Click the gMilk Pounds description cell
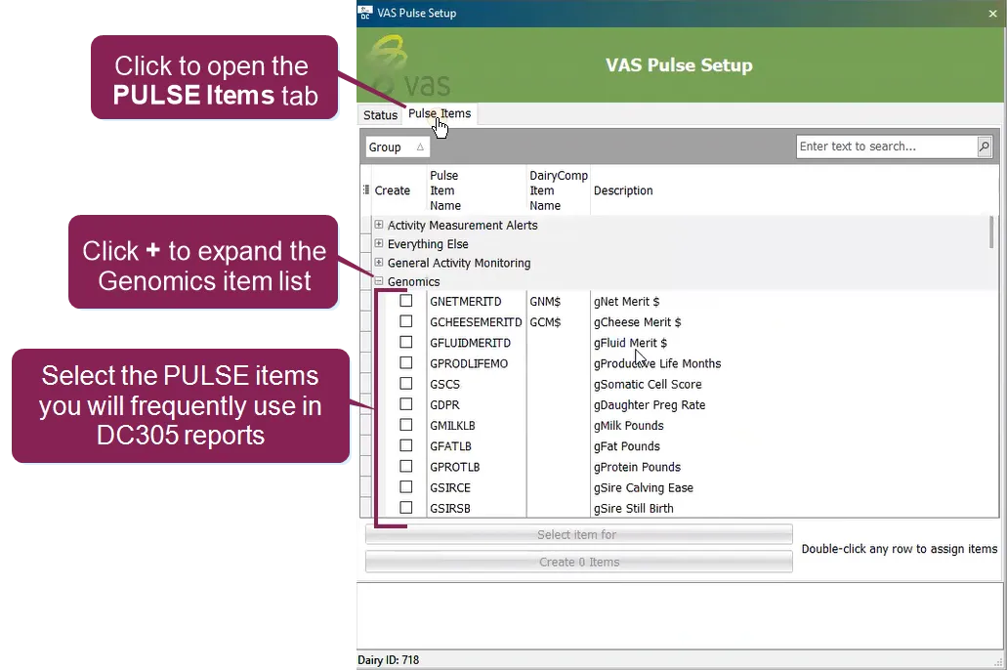 tap(628, 425)
